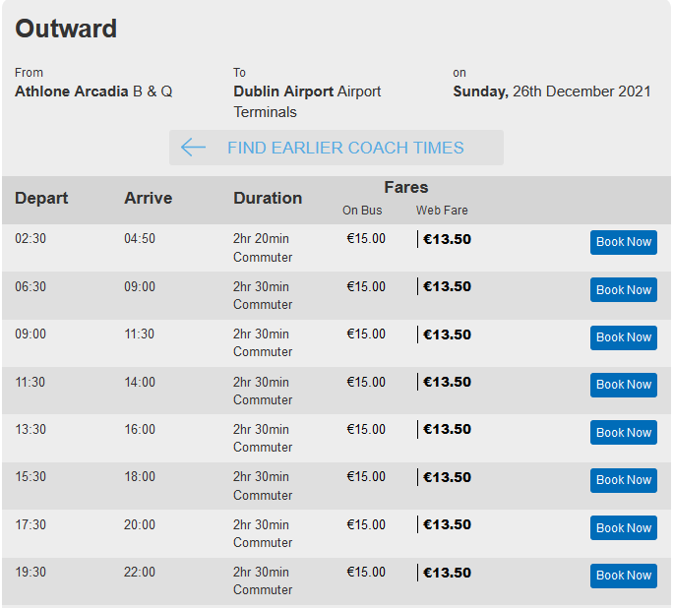Book the 06:30 departure coach
Image resolution: width=673 pixels, height=608 pixels.
pyautogui.click(x=623, y=289)
